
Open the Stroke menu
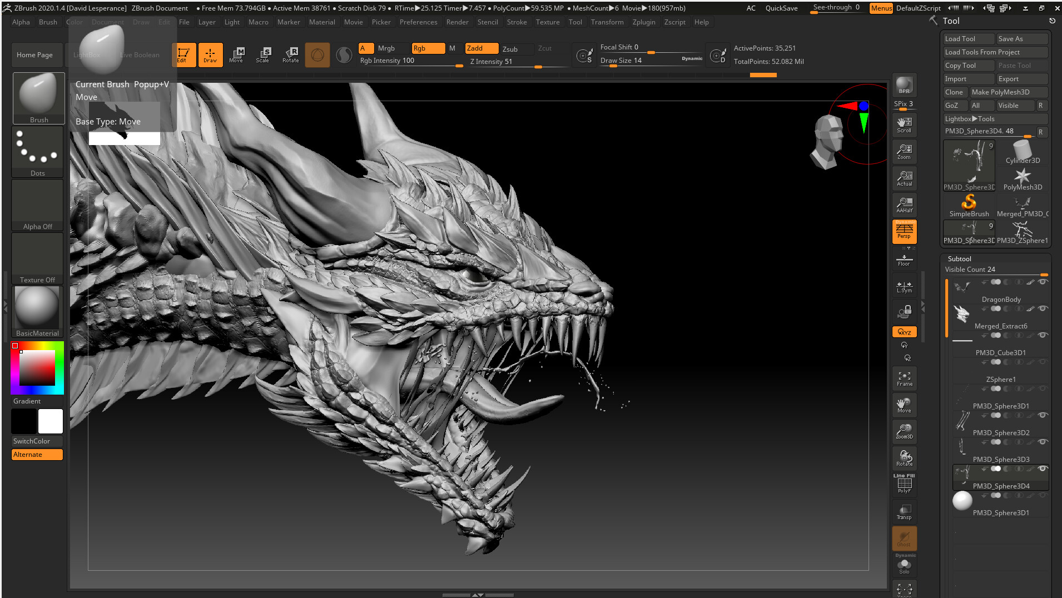pos(517,22)
